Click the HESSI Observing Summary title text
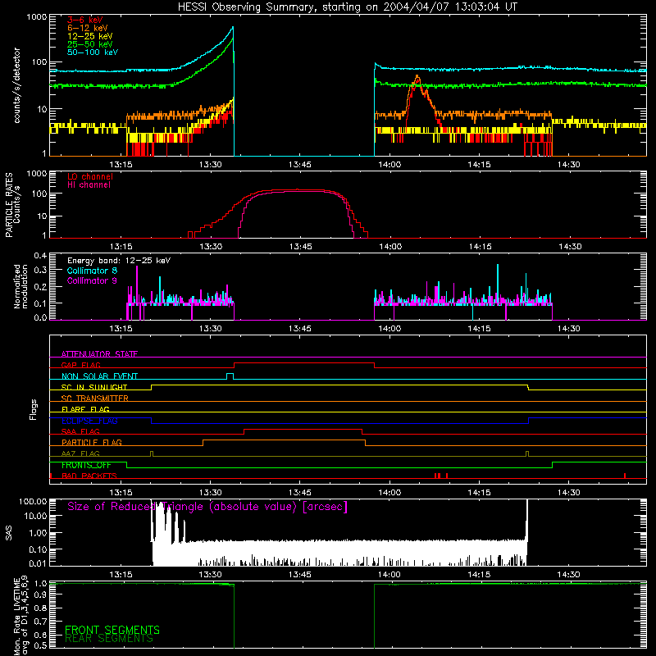Viewport: 656px width, 656px height. [347, 7]
